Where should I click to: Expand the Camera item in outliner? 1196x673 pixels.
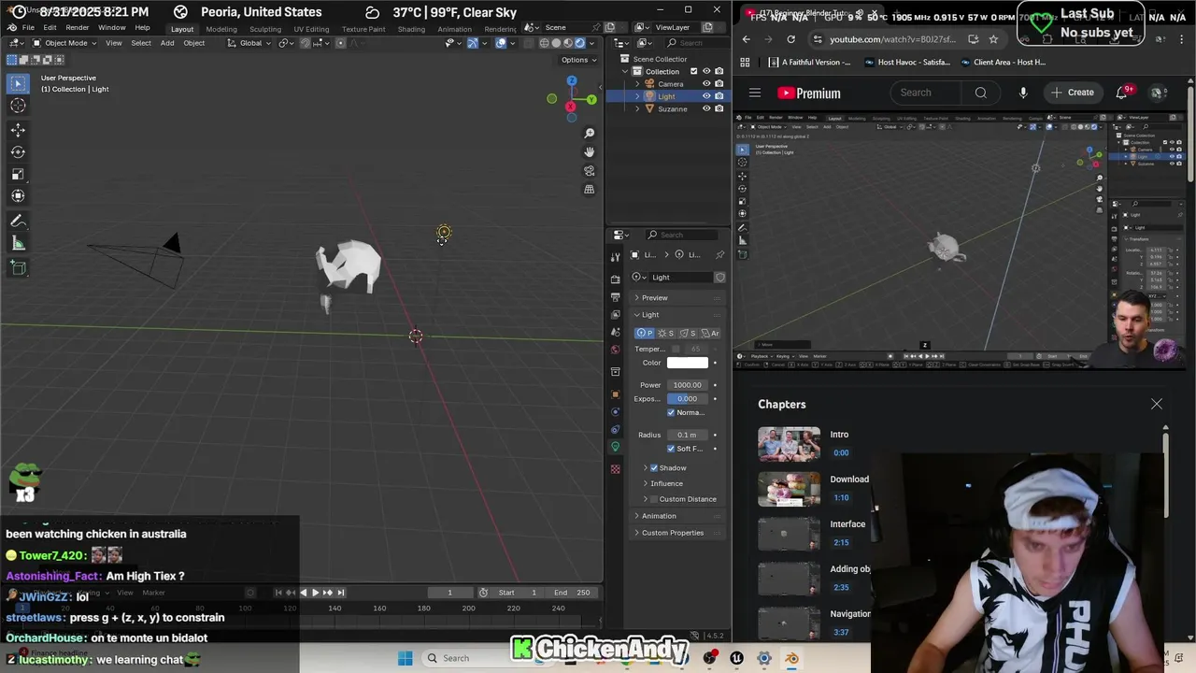[637, 84]
